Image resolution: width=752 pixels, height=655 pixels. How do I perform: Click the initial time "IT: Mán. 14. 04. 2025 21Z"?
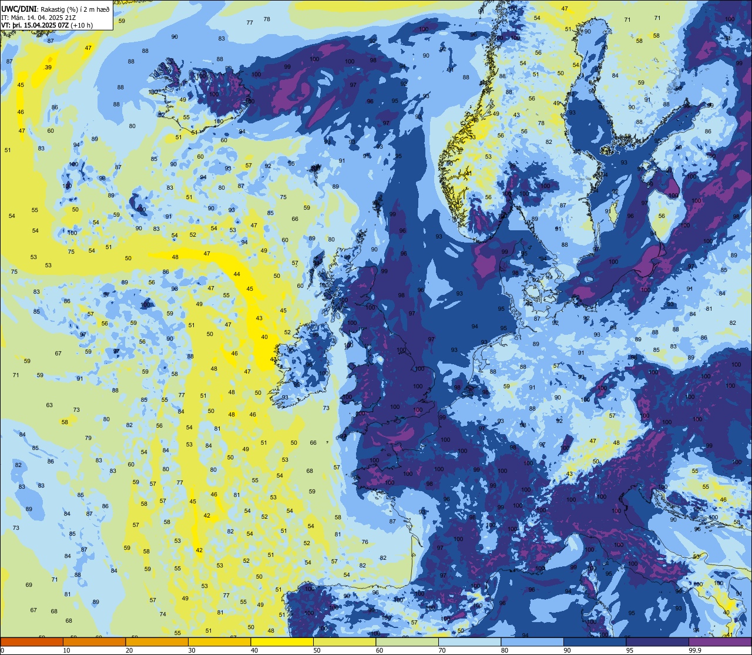(39, 17)
